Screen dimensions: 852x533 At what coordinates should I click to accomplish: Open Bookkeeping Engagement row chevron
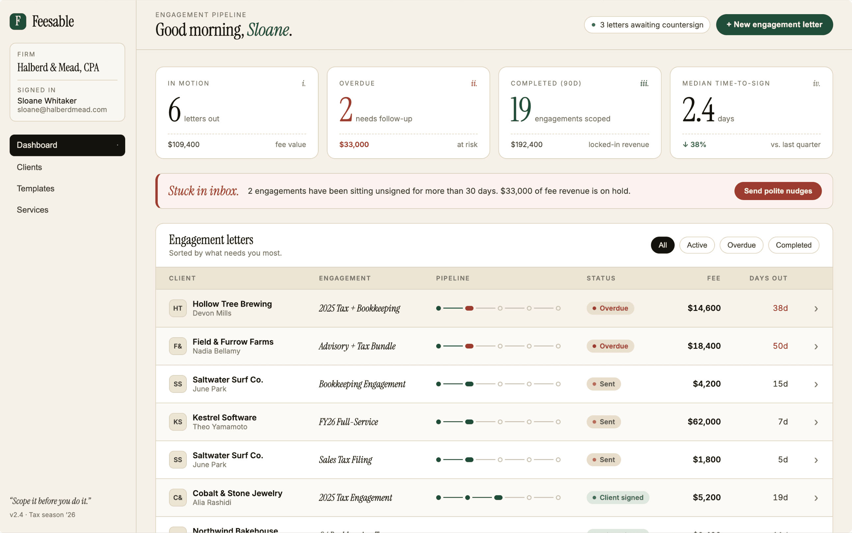(816, 385)
